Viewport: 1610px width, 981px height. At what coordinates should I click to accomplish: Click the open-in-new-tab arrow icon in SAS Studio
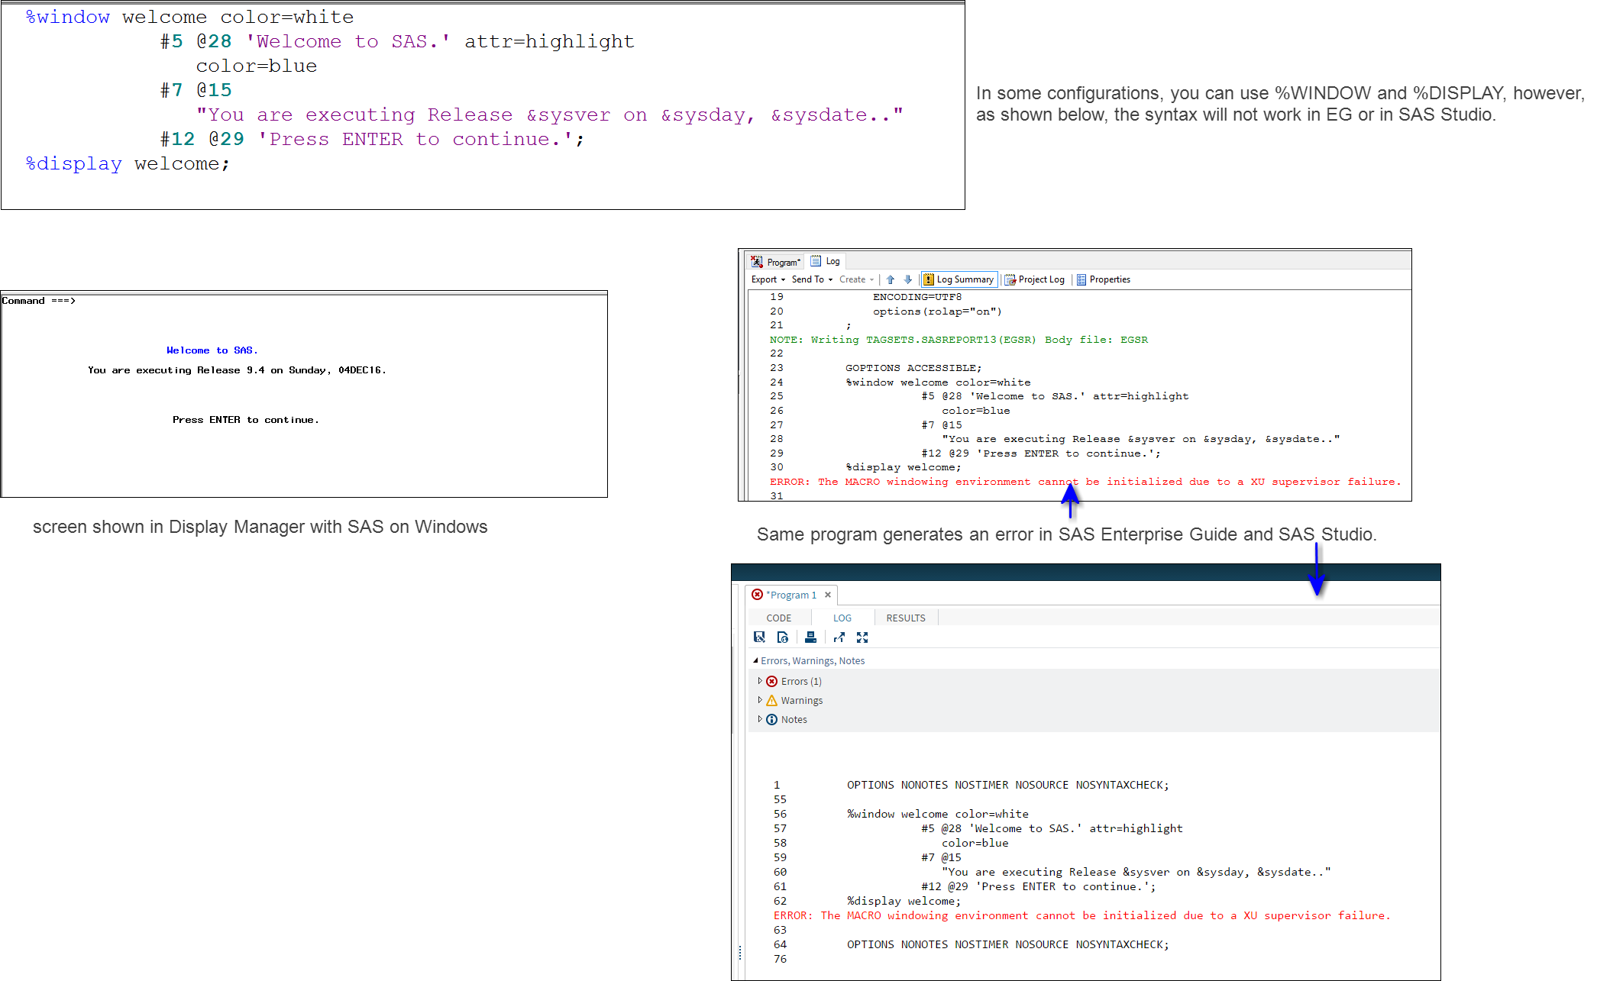pyautogui.click(x=839, y=637)
